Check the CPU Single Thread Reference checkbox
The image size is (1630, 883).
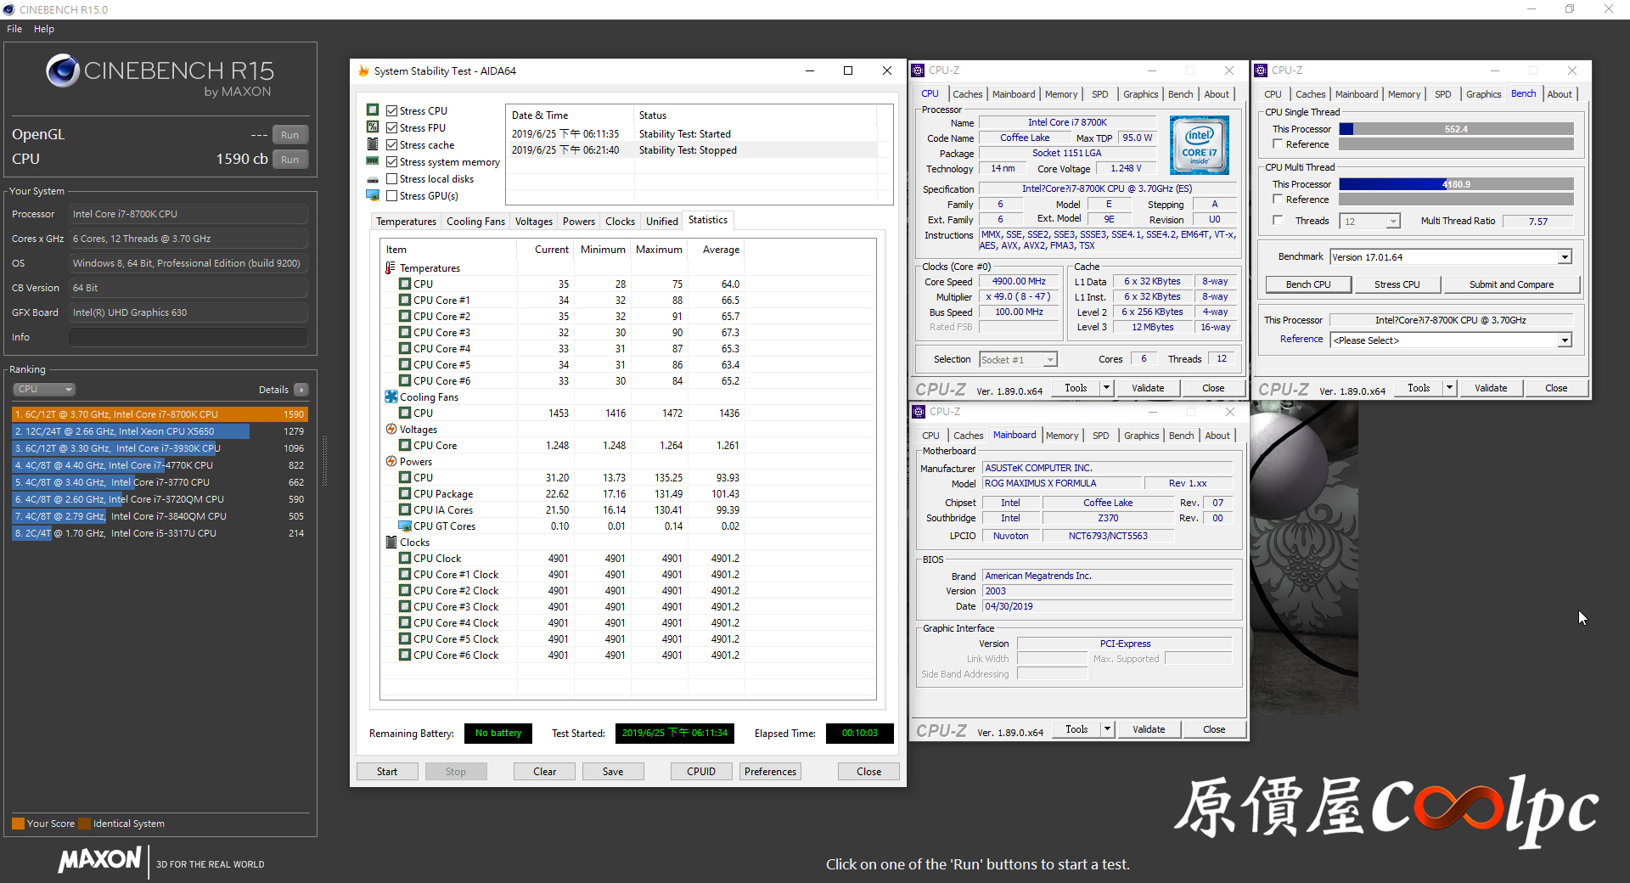[x=1278, y=144]
